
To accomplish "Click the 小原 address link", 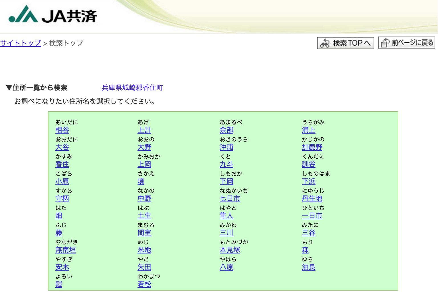I will (x=62, y=182).
